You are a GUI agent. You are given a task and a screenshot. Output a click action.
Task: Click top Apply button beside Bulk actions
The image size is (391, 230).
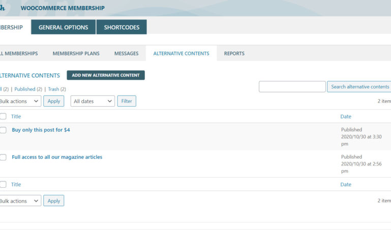(x=53, y=101)
